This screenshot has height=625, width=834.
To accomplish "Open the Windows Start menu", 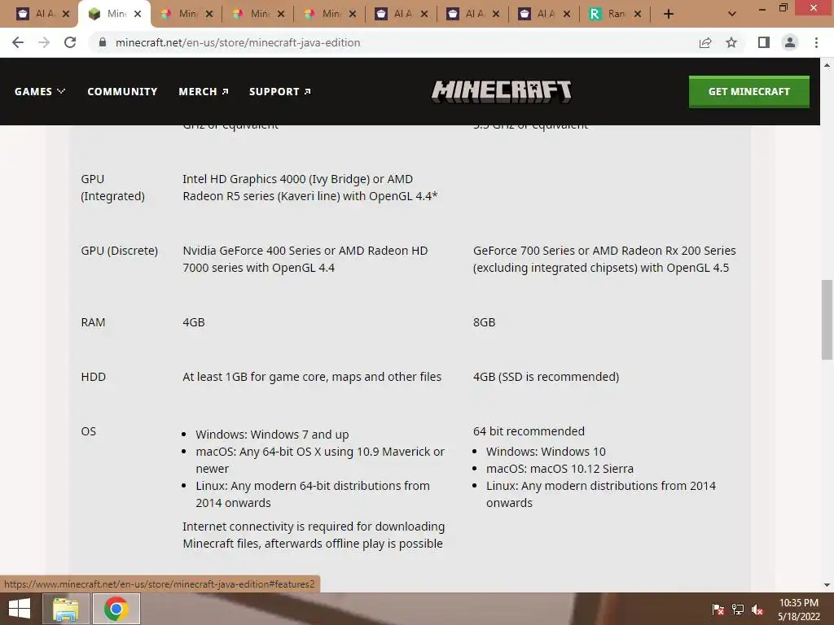I will point(20,609).
